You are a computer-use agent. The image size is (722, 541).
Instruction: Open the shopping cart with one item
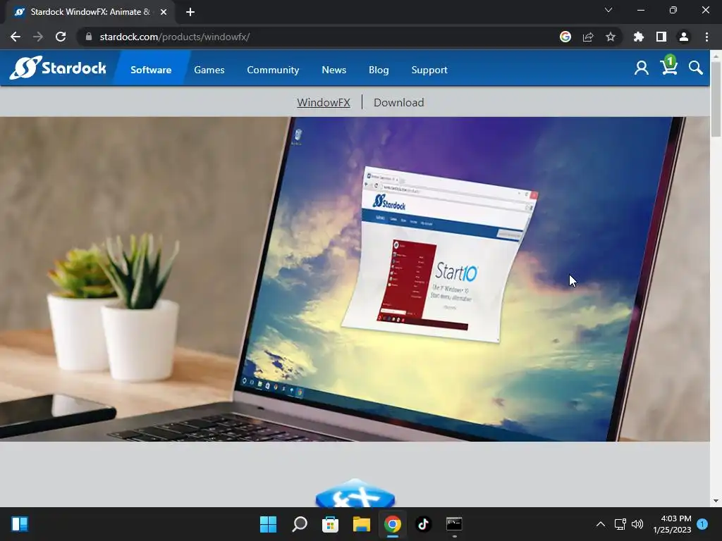point(668,66)
